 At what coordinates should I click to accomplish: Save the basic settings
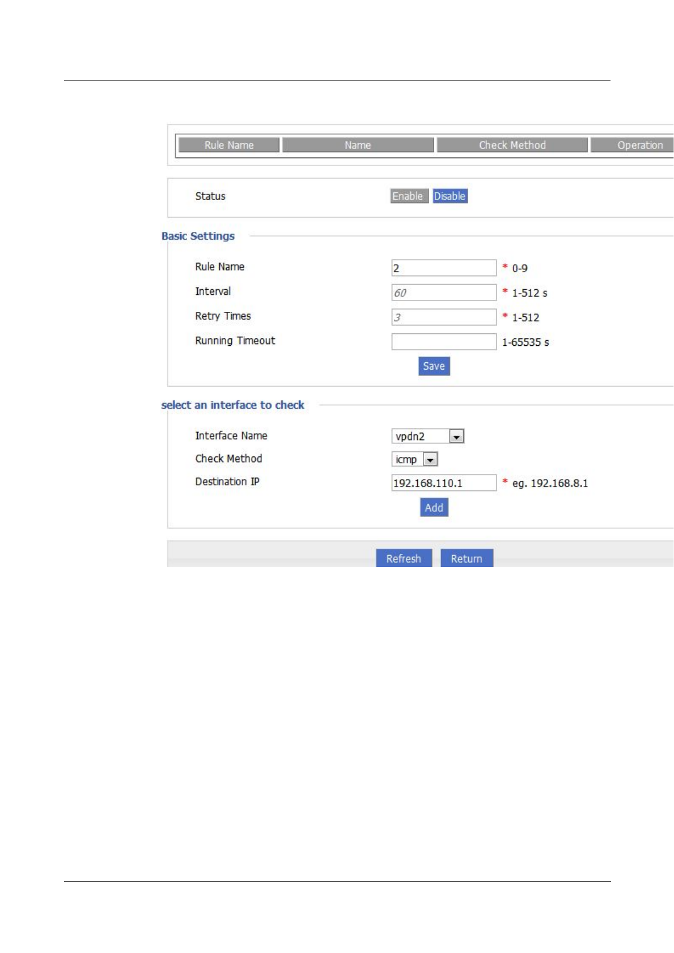434,366
